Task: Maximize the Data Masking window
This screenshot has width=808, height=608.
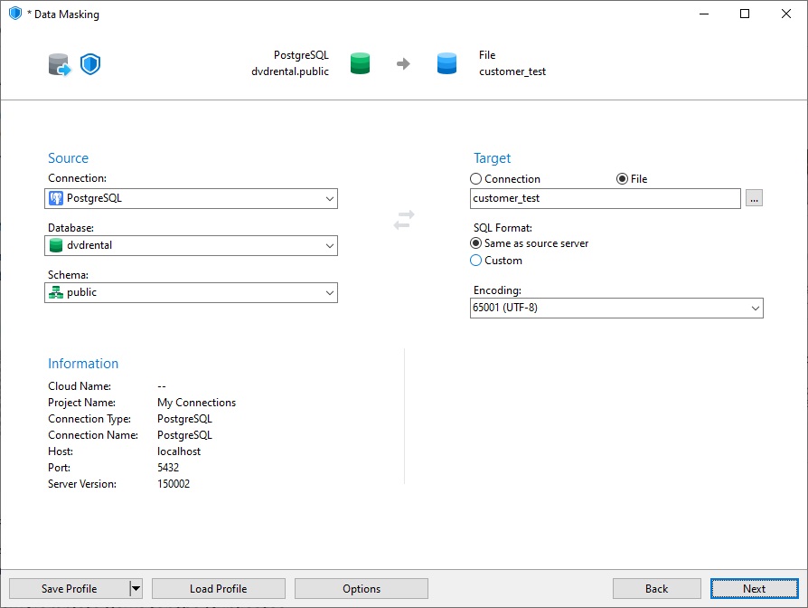Action: pos(745,14)
